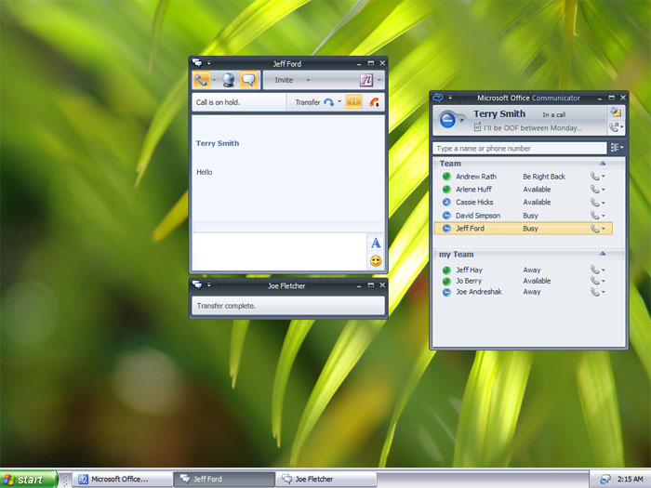Call Jo Berry using phone icon
Viewport: 651px width, 488px height.
[594, 281]
